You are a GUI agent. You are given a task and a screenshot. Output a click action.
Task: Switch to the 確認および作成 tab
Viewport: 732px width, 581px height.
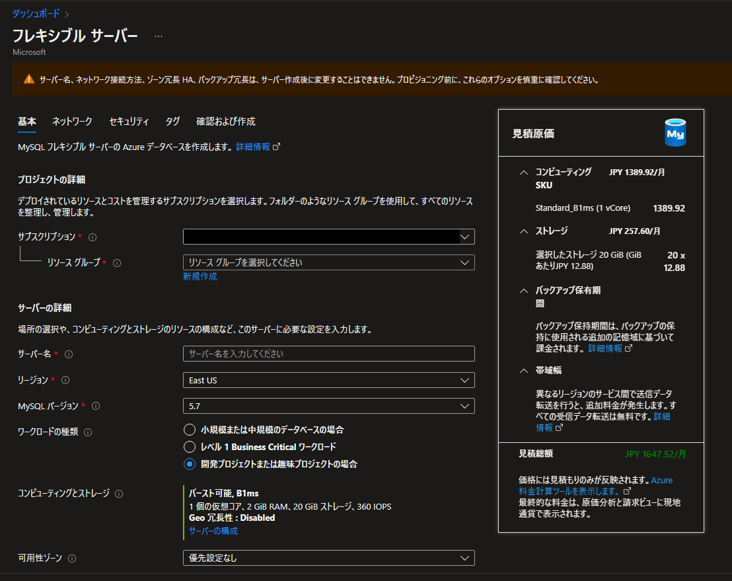pos(226,122)
